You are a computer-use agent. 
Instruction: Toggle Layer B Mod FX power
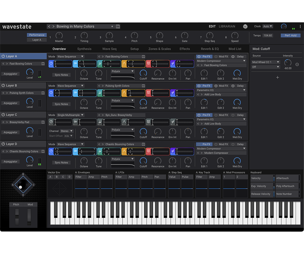click(x=216, y=86)
